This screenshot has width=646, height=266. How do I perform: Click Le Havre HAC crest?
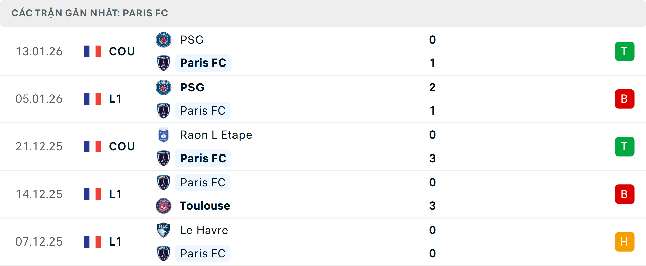tap(164, 230)
